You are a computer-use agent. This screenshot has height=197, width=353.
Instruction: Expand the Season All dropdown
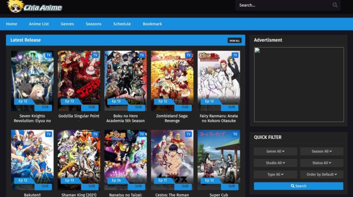tap(322, 151)
